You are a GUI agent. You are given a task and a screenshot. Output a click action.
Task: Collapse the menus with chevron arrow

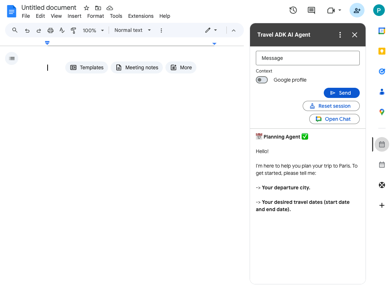(234, 30)
